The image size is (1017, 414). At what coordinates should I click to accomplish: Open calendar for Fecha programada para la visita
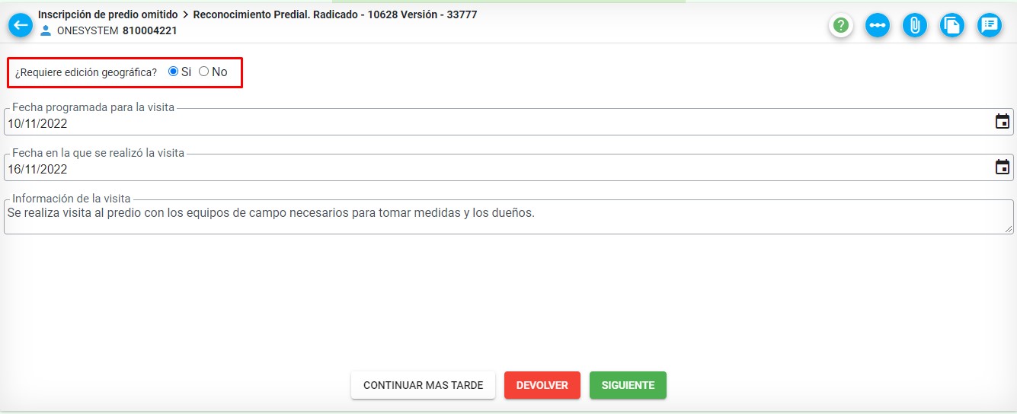coord(1003,122)
